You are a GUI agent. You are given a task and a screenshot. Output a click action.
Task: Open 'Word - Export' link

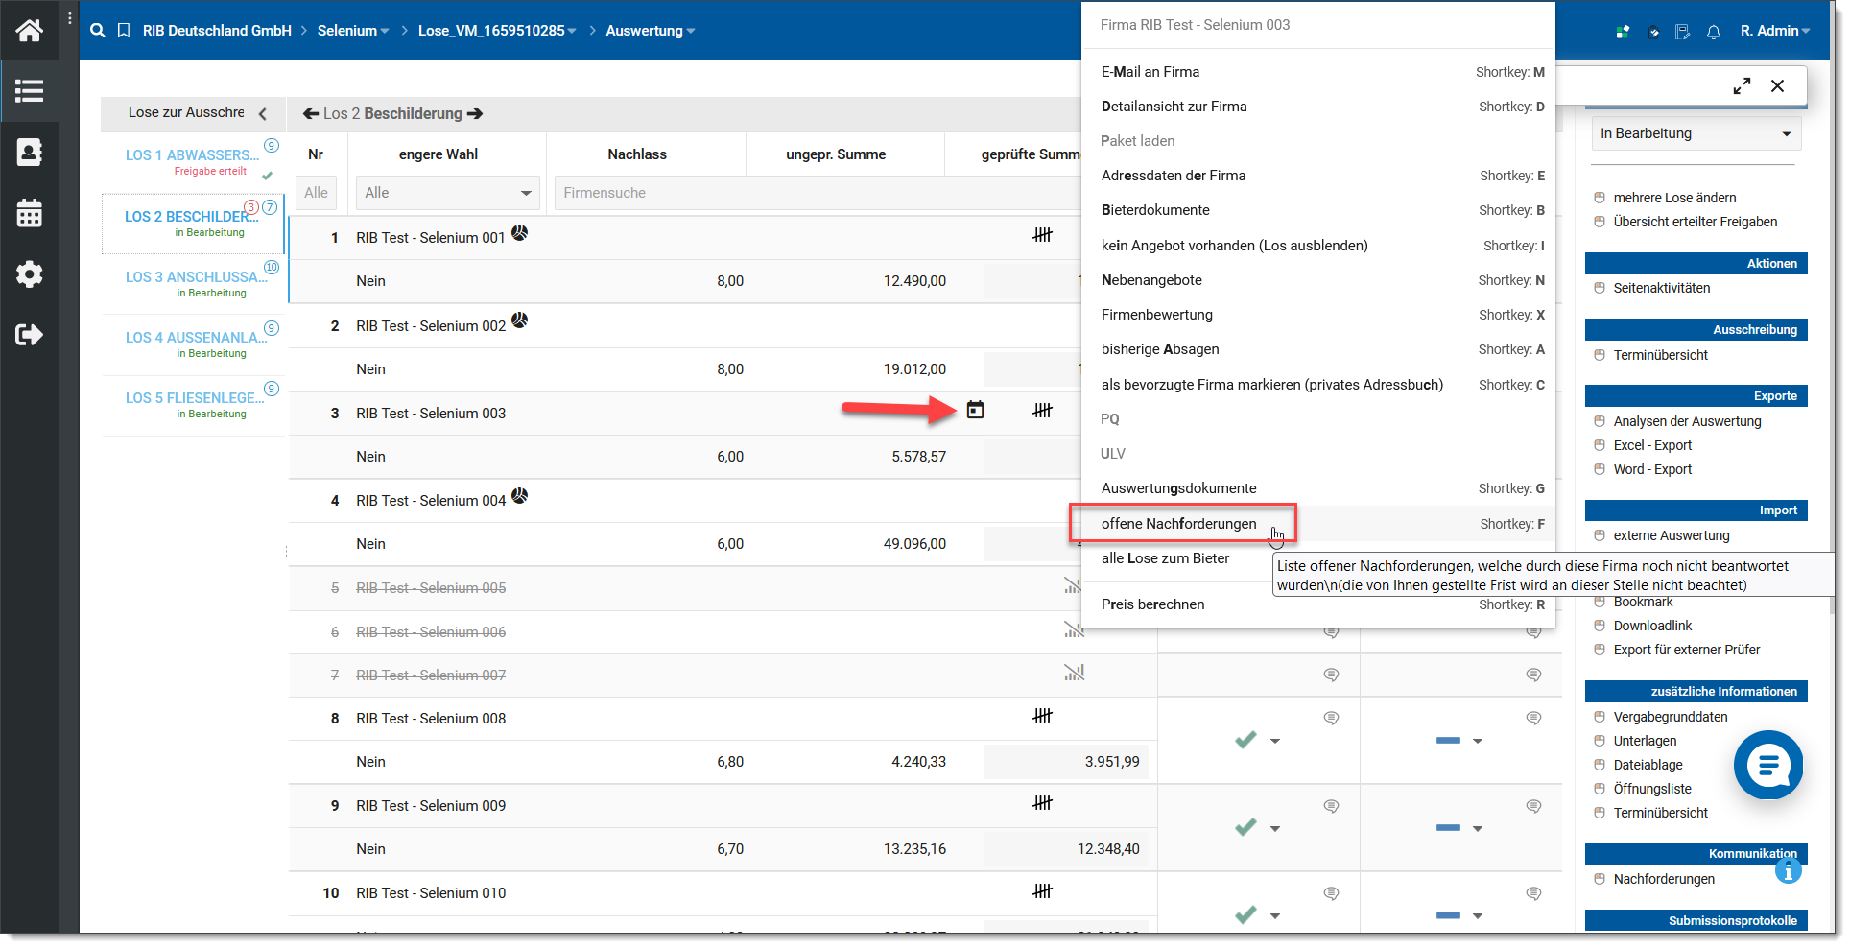1652,469
